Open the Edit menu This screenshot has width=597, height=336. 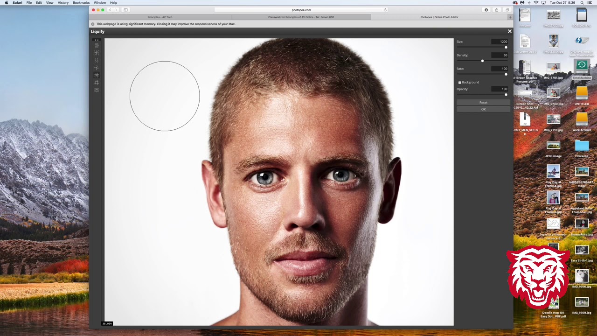coord(39,3)
